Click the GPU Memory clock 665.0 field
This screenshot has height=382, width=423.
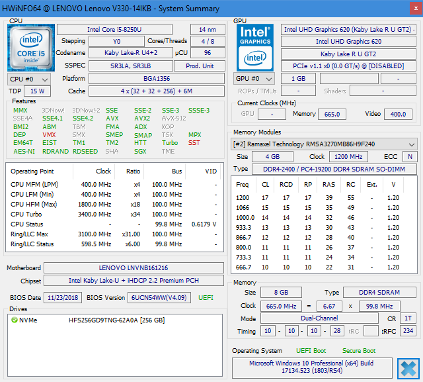(x=332, y=114)
